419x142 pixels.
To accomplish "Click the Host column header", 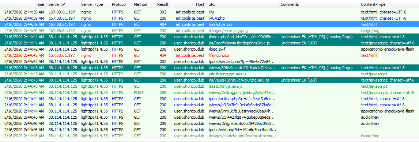I will click(x=189, y=4).
